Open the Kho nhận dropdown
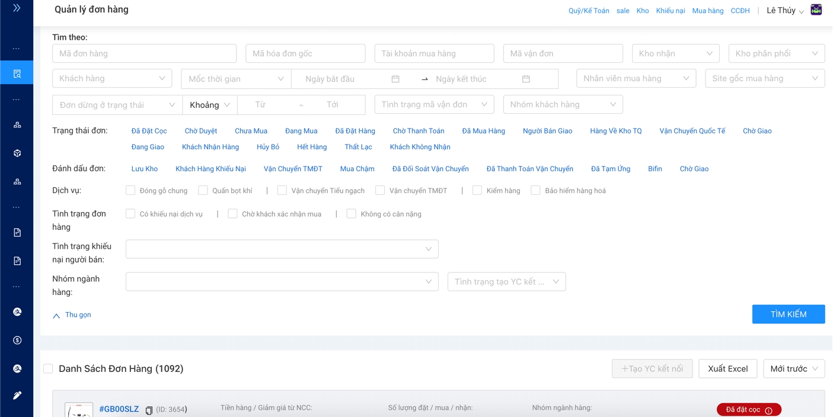The width and height of the screenshot is (833, 417). click(x=675, y=53)
